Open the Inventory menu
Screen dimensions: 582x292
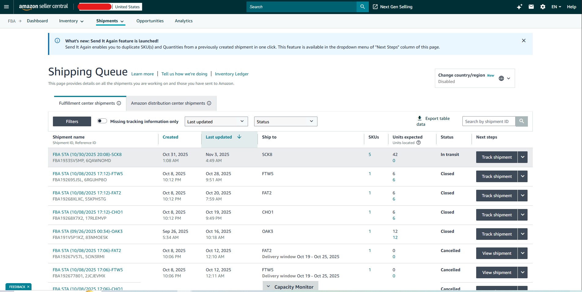(71, 21)
